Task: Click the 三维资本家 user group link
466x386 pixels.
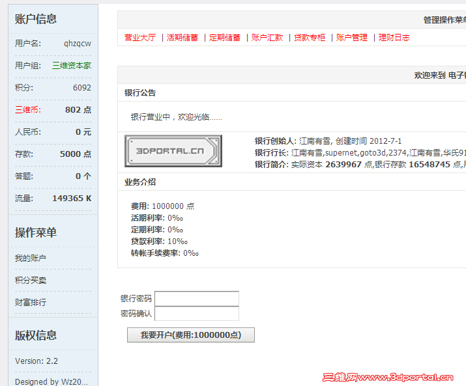Action: tap(72, 65)
